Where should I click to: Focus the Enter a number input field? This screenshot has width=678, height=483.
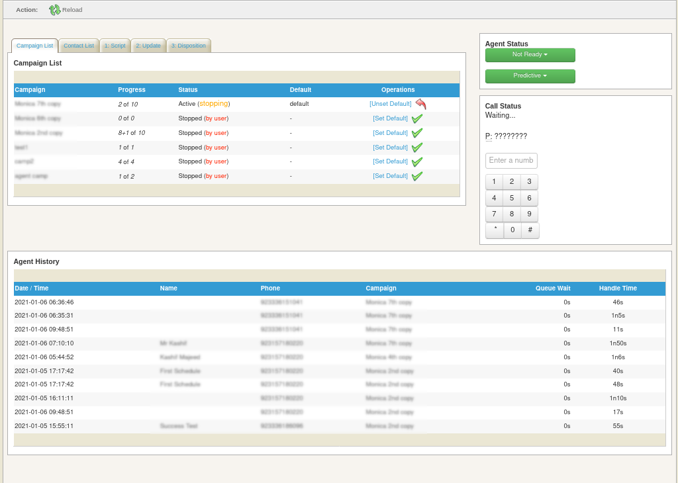(511, 160)
